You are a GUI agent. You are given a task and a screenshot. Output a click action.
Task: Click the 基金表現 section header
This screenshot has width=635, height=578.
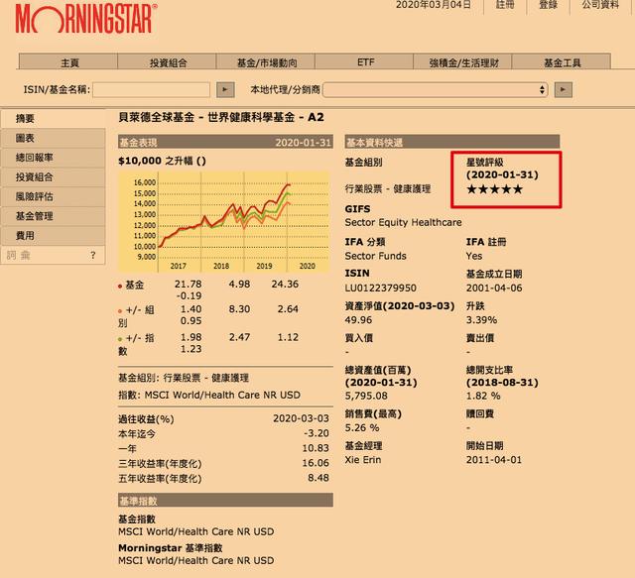point(225,142)
